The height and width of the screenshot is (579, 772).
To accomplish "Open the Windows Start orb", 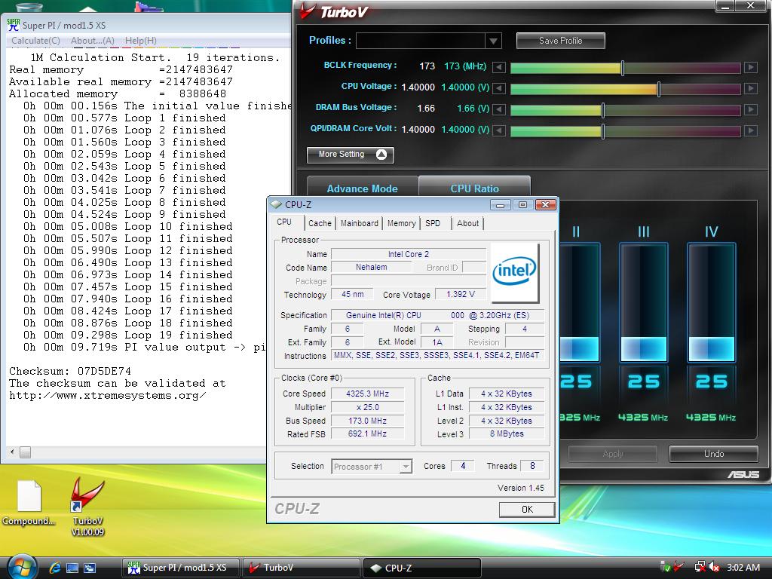I will click(22, 567).
